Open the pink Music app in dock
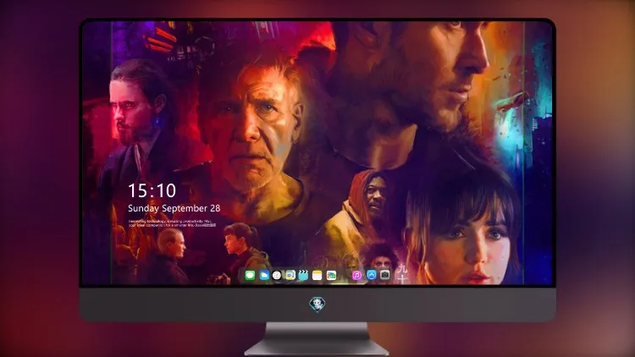 coord(356,275)
